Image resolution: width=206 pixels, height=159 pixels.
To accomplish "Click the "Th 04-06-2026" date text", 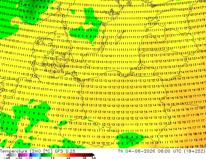I will (137, 151).
